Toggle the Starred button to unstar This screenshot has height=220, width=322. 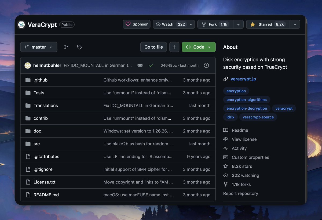click(x=268, y=24)
